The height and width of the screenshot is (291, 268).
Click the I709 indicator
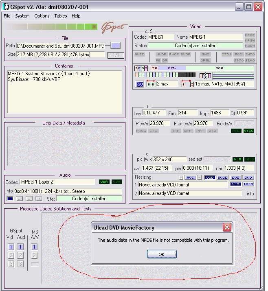coord(226,55)
